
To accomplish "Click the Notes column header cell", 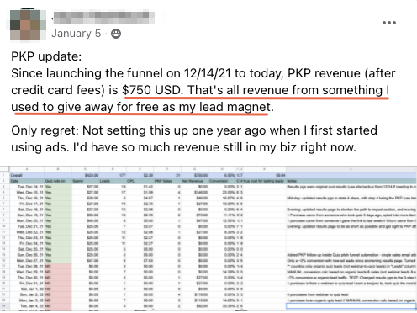I will coord(351,181).
